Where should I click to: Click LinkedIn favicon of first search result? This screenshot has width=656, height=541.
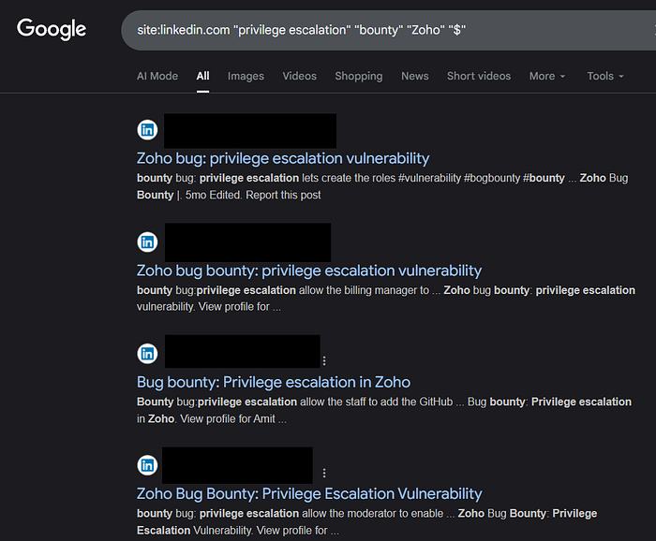click(147, 130)
